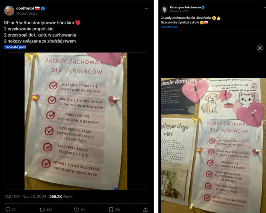Open the @Kasiasok123 handle
This screenshot has height=213, width=266.
click(x=179, y=11)
